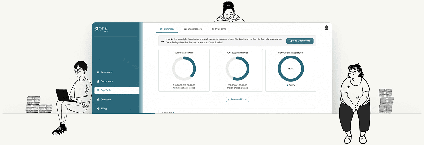Click the SAFEs legend color dot
Image resolution: width=424 pixels, height=145 pixels.
click(x=287, y=85)
